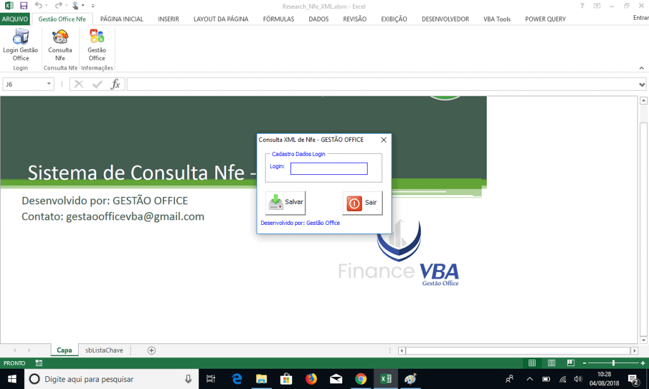Open notification center icon
649x389 pixels.
(x=633, y=379)
